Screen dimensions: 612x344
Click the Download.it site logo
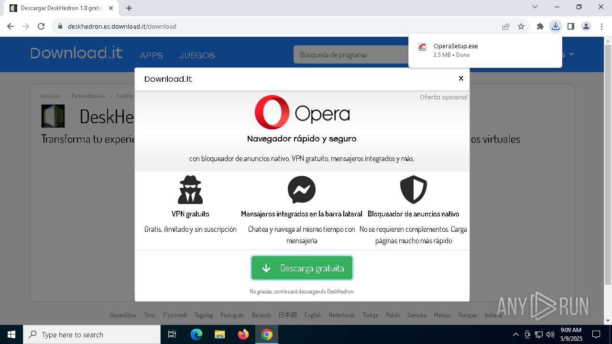(76, 53)
